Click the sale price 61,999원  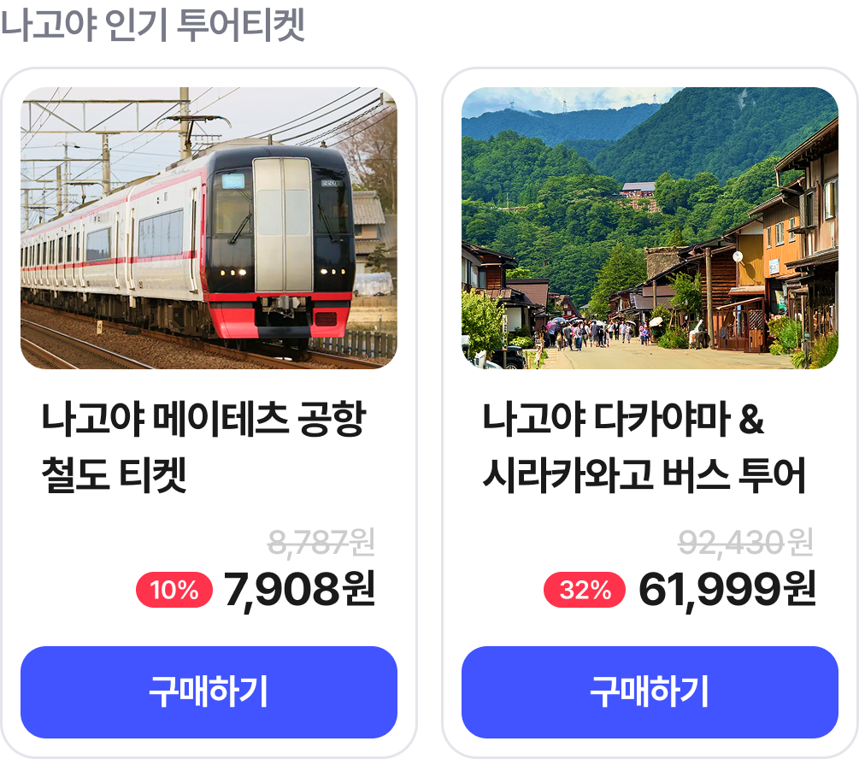pyautogui.click(x=727, y=589)
